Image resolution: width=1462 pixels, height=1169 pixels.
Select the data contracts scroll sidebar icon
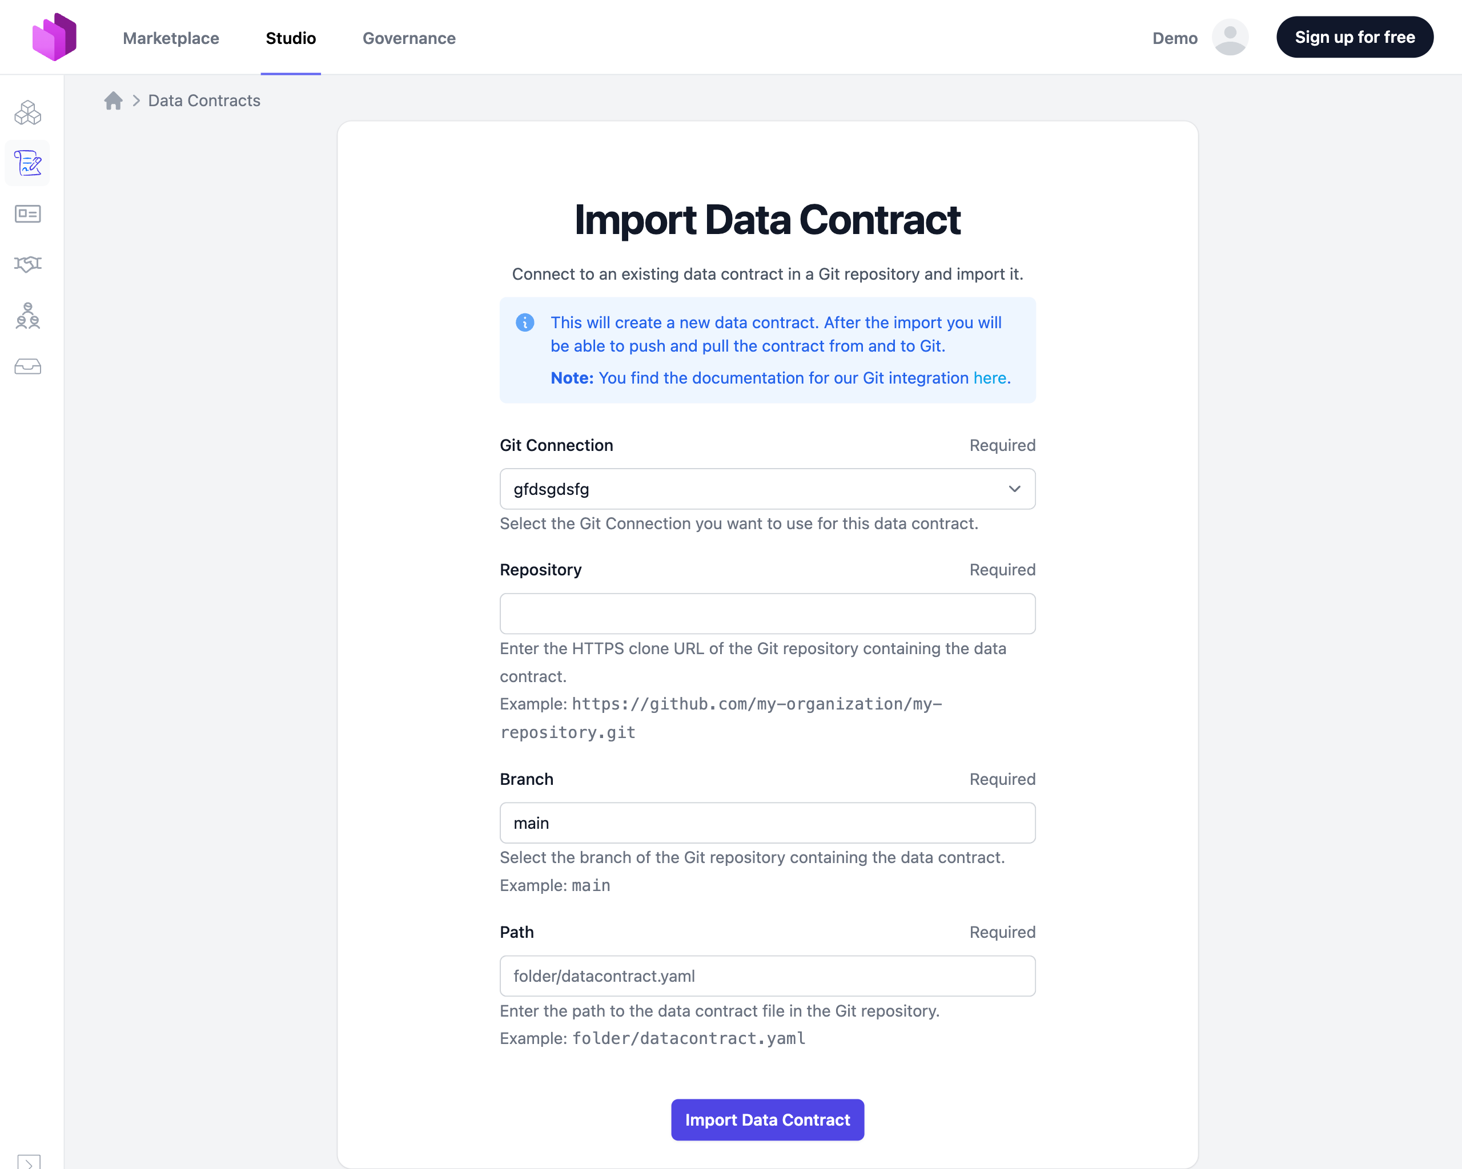(28, 163)
